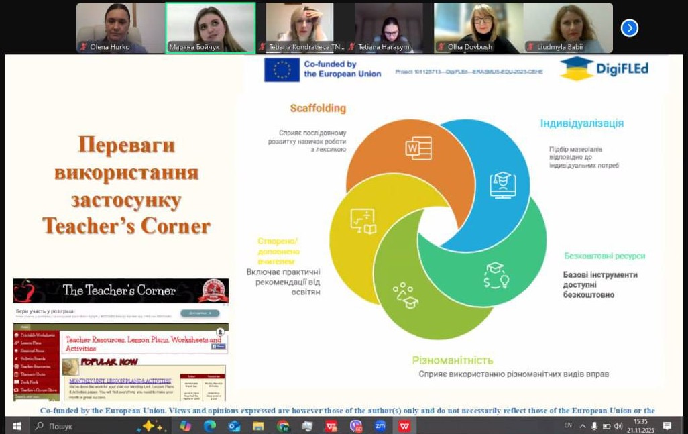
Task: Open the WPS Office taskbar icon
Action: (404, 426)
